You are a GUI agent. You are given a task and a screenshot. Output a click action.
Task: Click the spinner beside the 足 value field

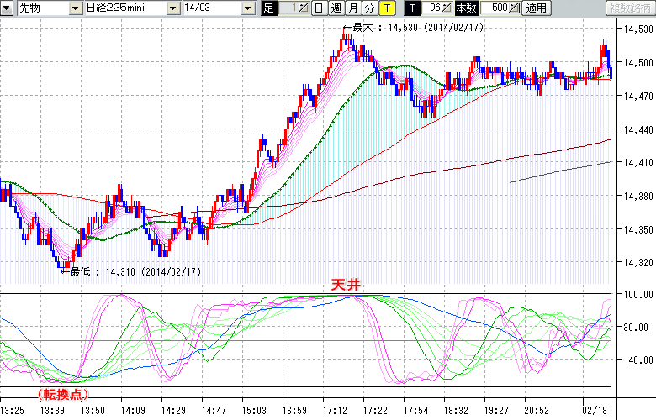pyautogui.click(x=304, y=8)
